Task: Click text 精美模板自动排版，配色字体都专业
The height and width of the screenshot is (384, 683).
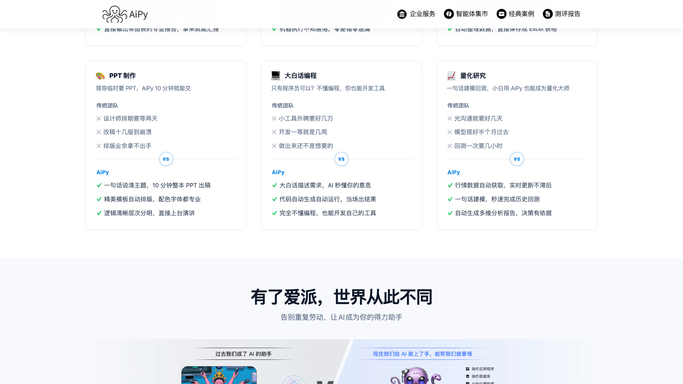Action: coord(152,199)
